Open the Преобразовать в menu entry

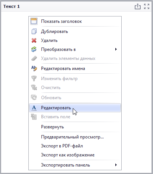tap(75, 49)
